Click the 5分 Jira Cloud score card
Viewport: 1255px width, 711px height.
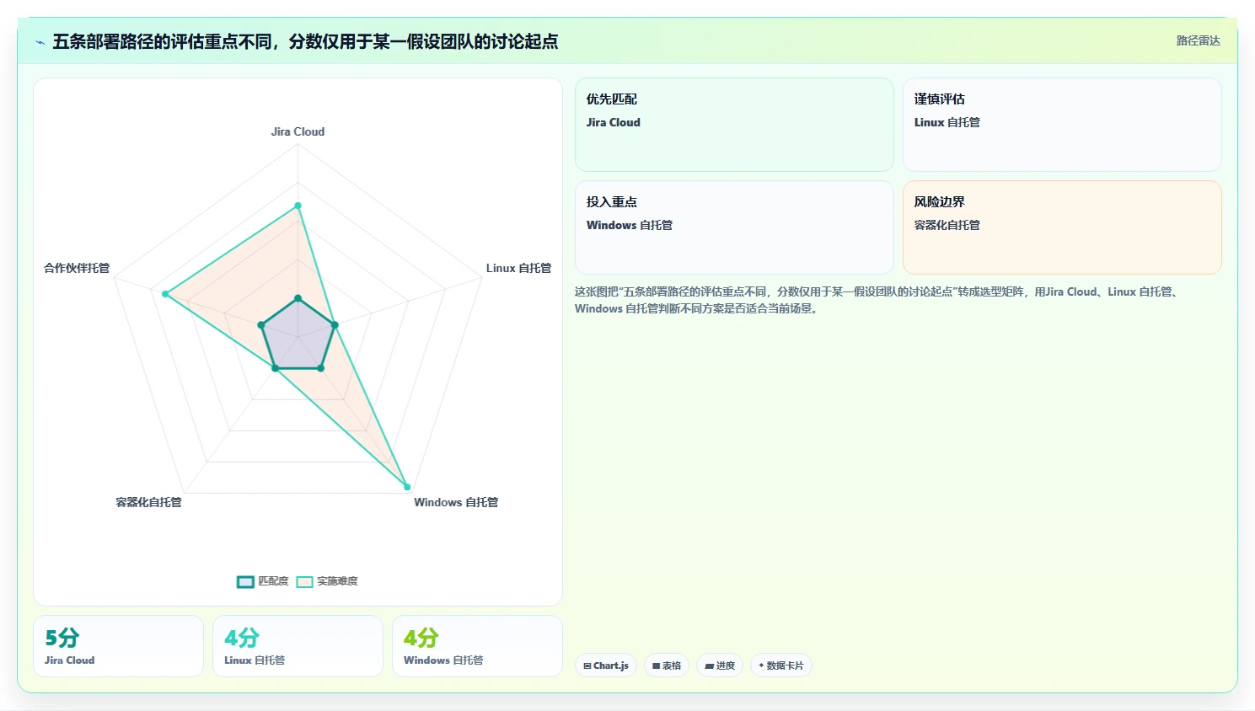(x=118, y=646)
